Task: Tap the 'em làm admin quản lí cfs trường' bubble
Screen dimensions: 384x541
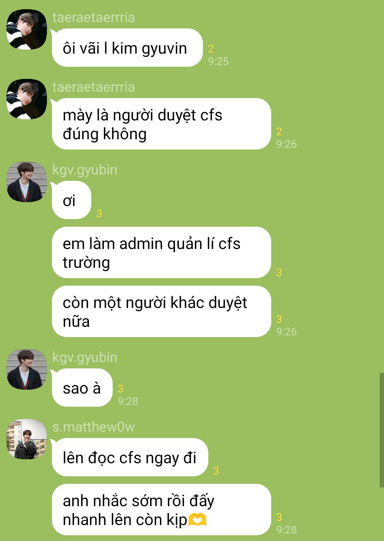Action: [x=161, y=253]
